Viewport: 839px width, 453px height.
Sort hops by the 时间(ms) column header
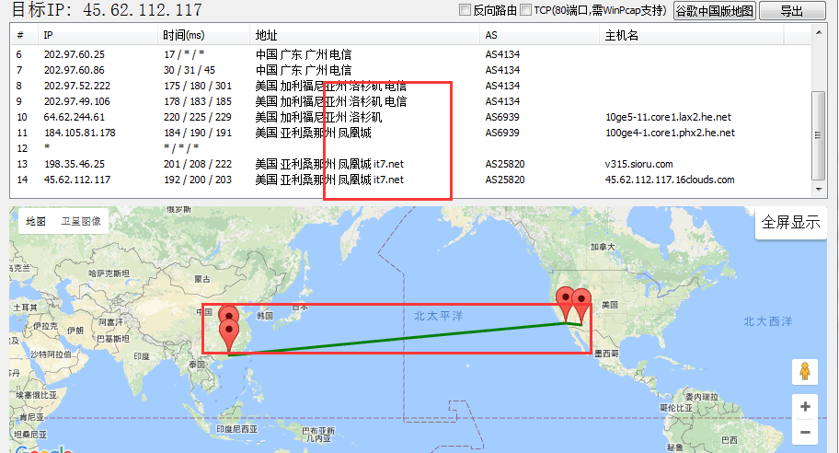pos(184,35)
